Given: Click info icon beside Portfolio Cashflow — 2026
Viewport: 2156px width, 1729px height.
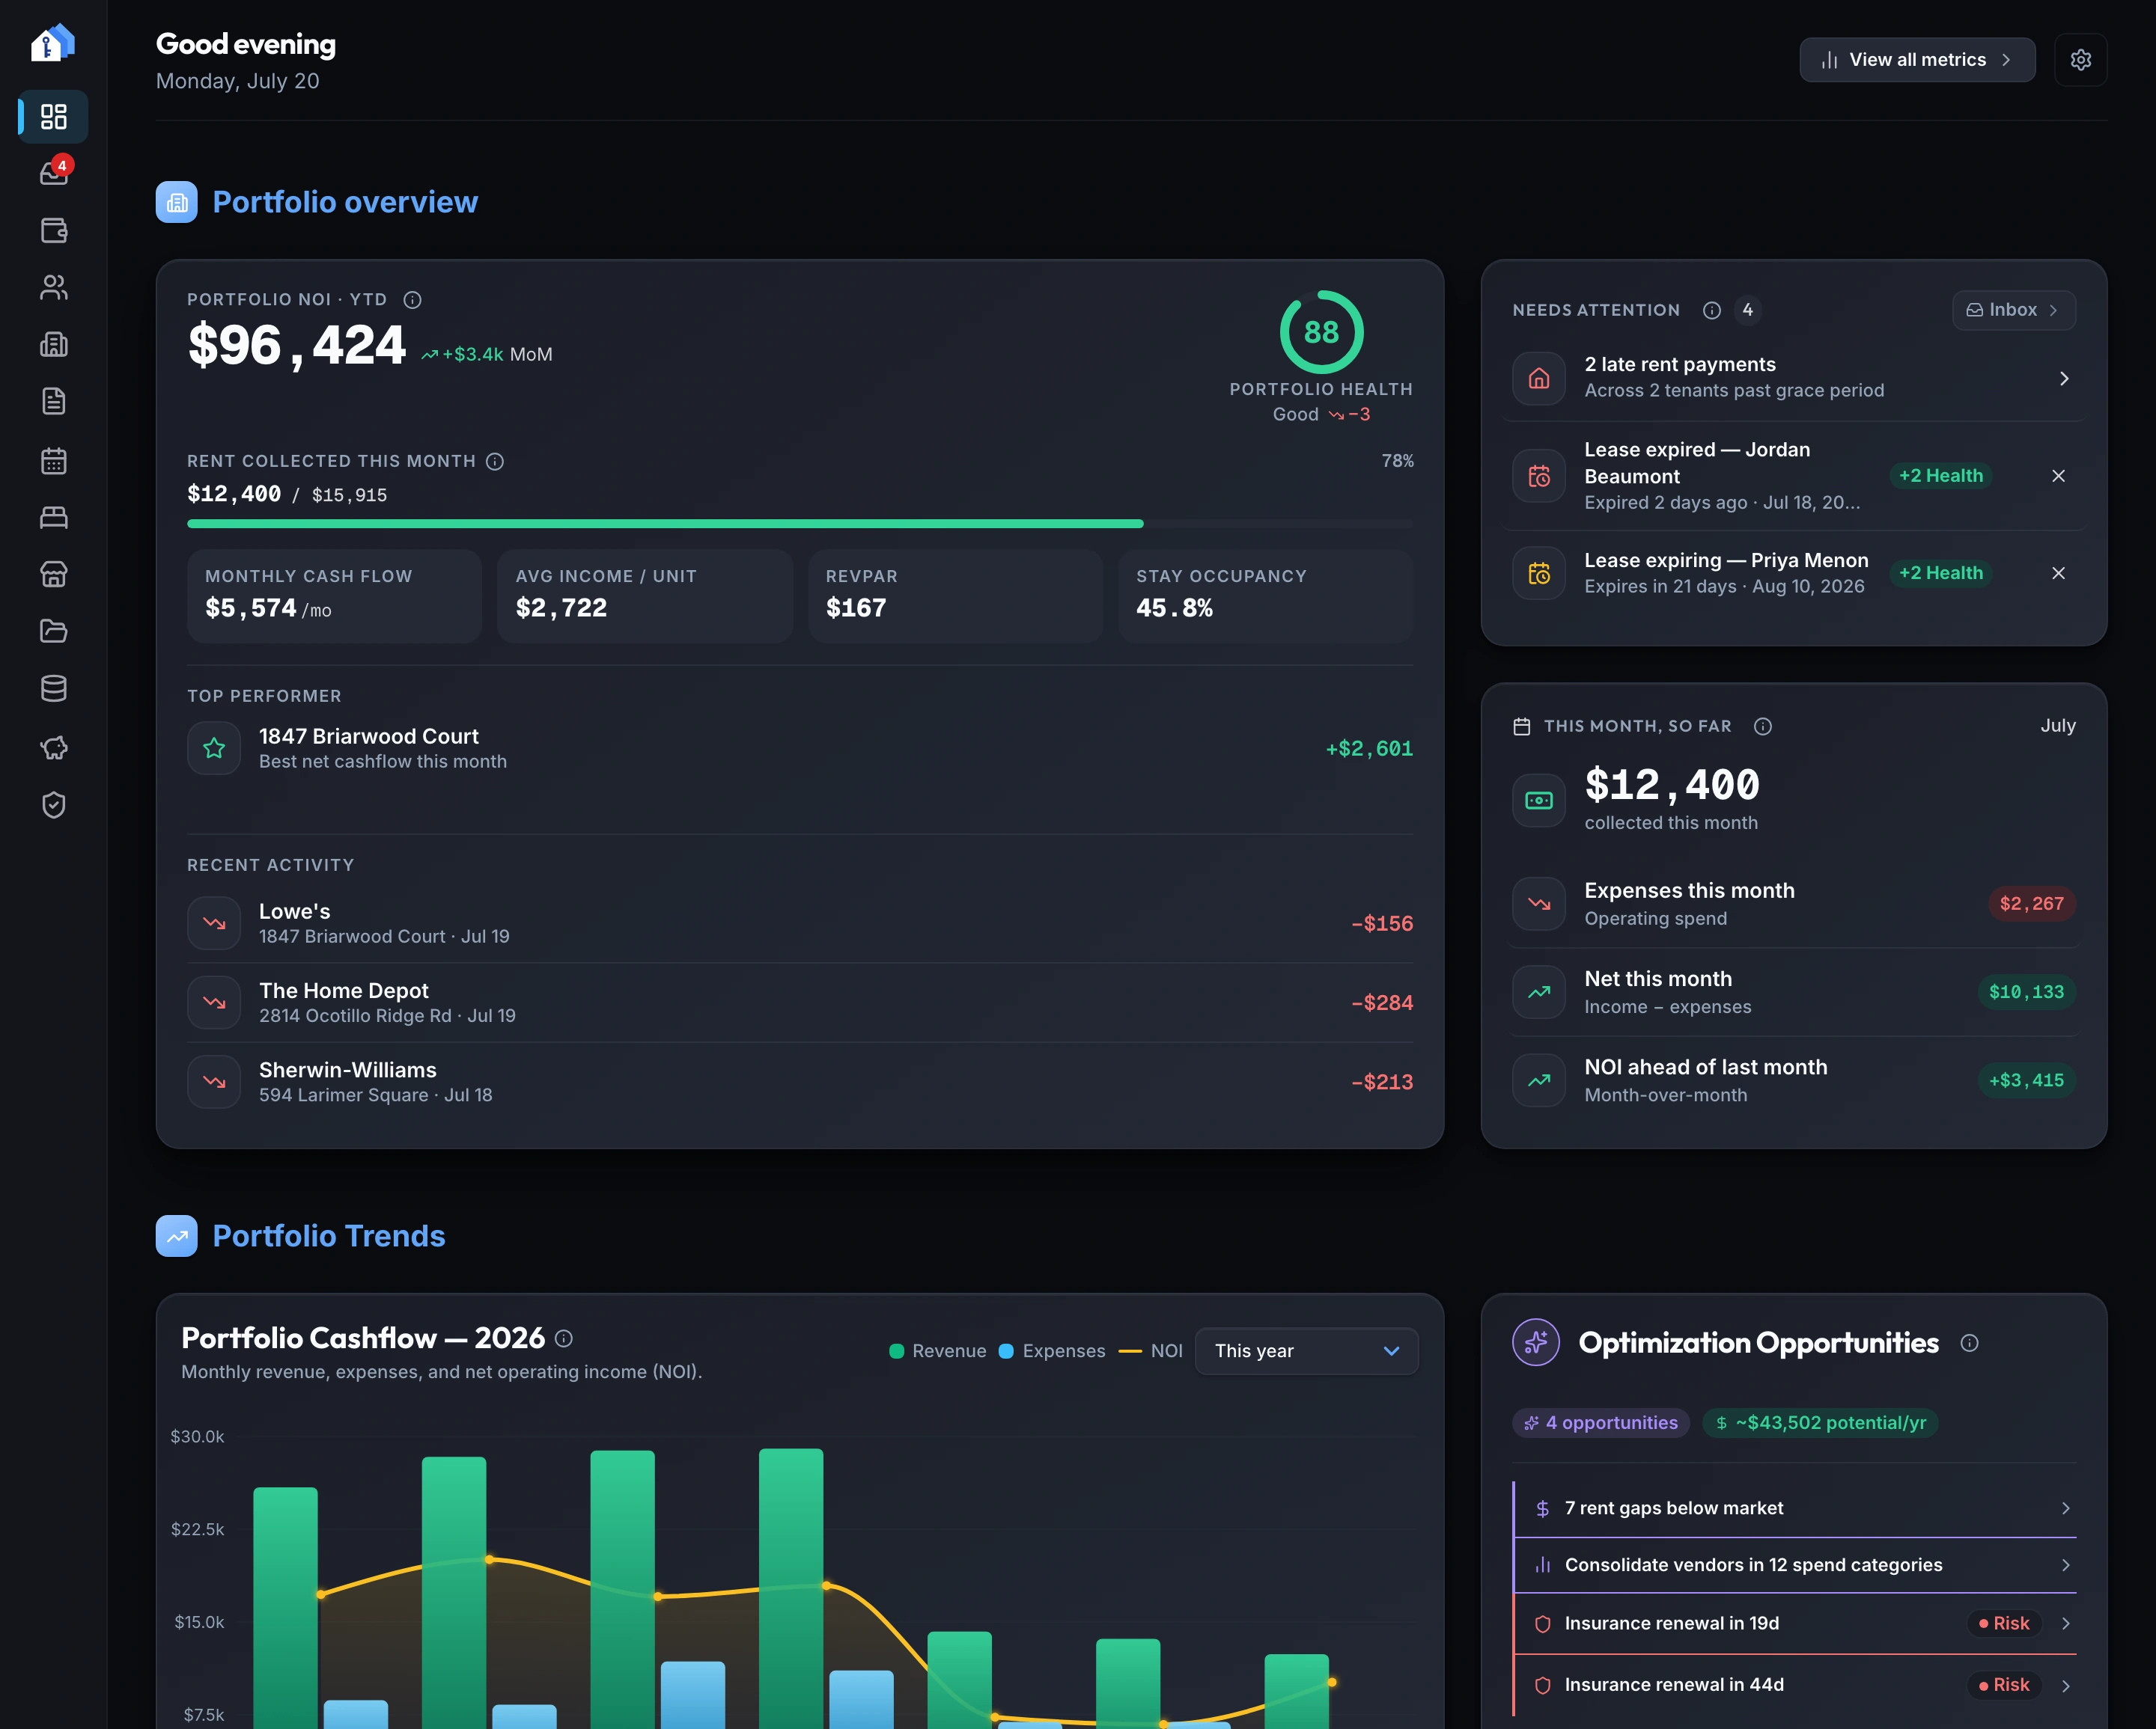Looking at the screenshot, I should click(564, 1338).
